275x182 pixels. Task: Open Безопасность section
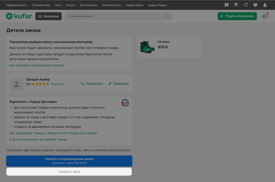coord(112,5)
